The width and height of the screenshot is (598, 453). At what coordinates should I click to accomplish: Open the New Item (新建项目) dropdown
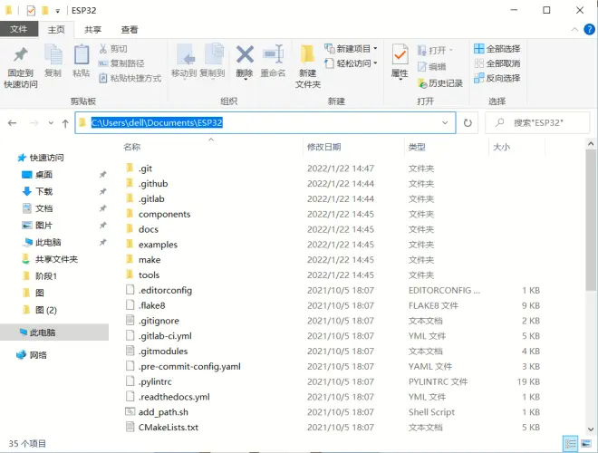coord(351,48)
